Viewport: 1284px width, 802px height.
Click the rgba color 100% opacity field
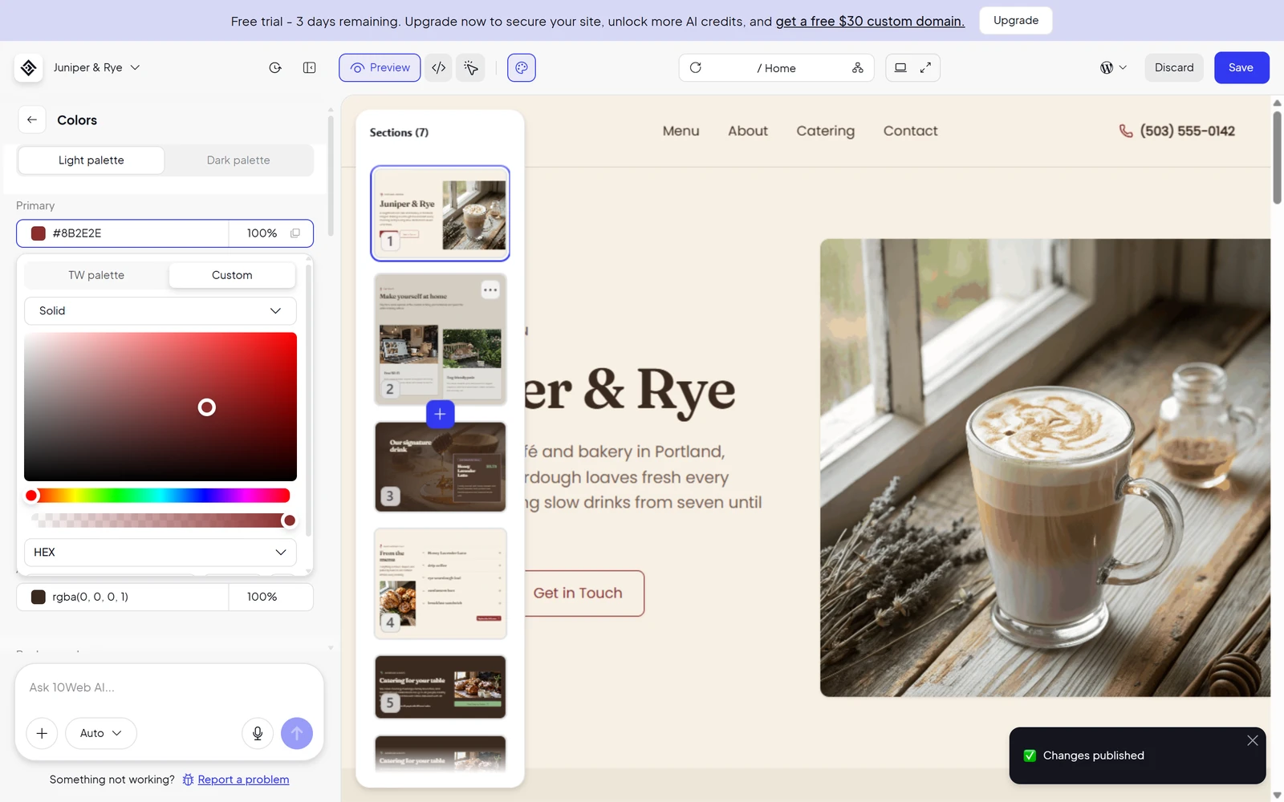(270, 597)
